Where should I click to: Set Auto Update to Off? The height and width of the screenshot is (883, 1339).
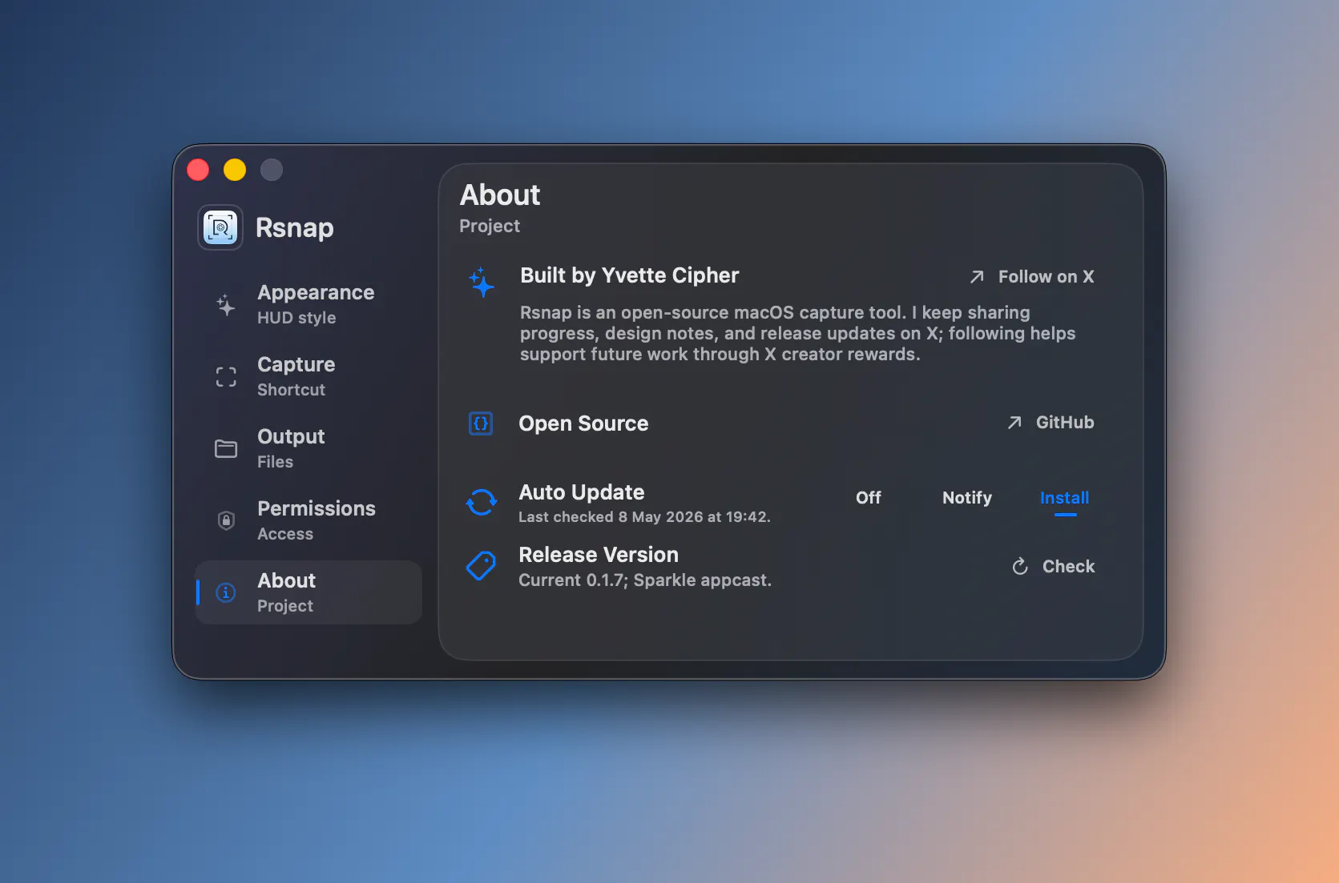868,498
